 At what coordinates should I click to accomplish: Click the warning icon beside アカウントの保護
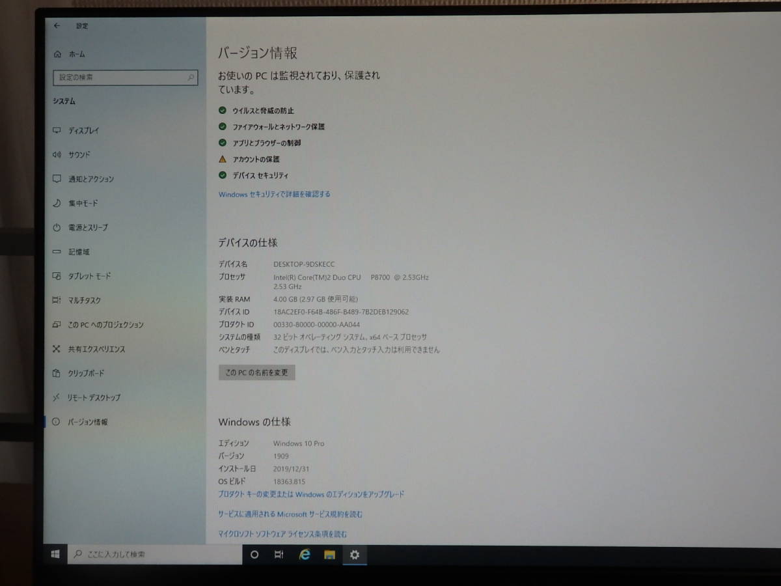(x=223, y=159)
